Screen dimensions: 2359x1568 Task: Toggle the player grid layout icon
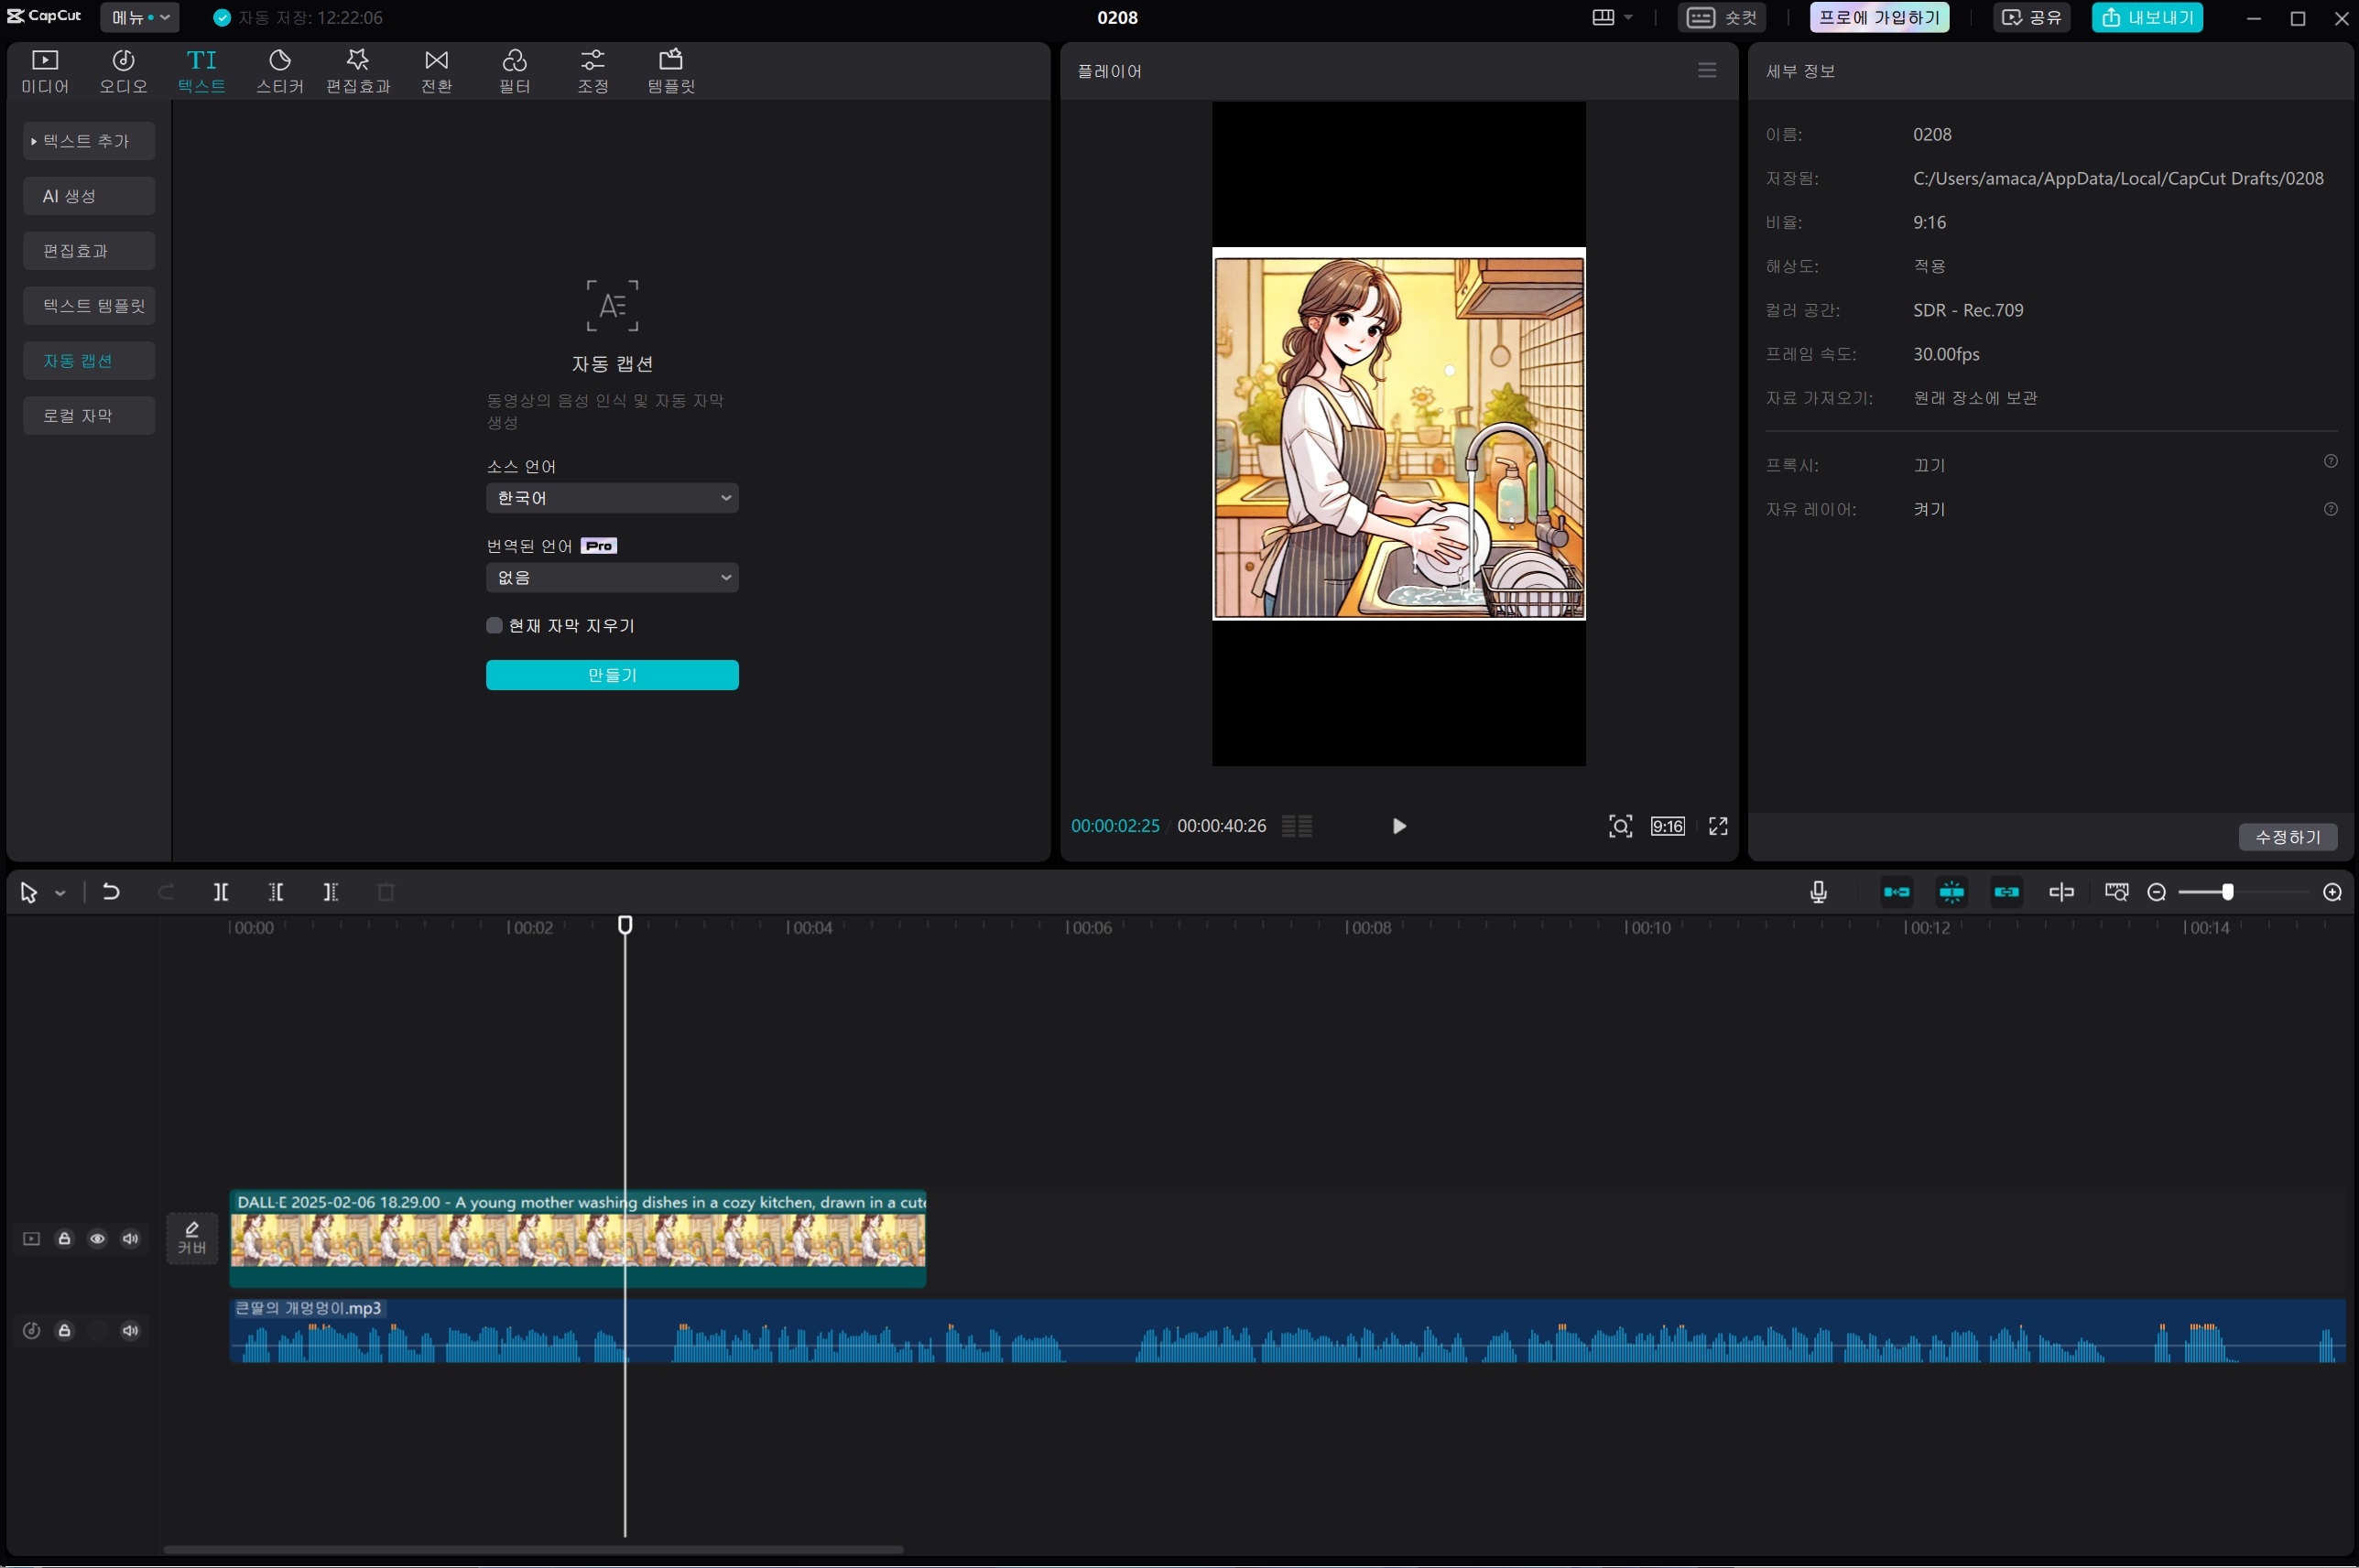point(1298,826)
